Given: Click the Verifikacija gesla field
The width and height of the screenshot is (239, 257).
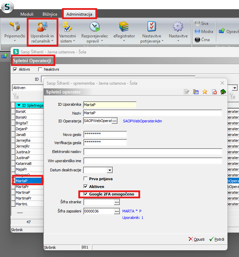Looking at the screenshot, I should click(x=105, y=142).
